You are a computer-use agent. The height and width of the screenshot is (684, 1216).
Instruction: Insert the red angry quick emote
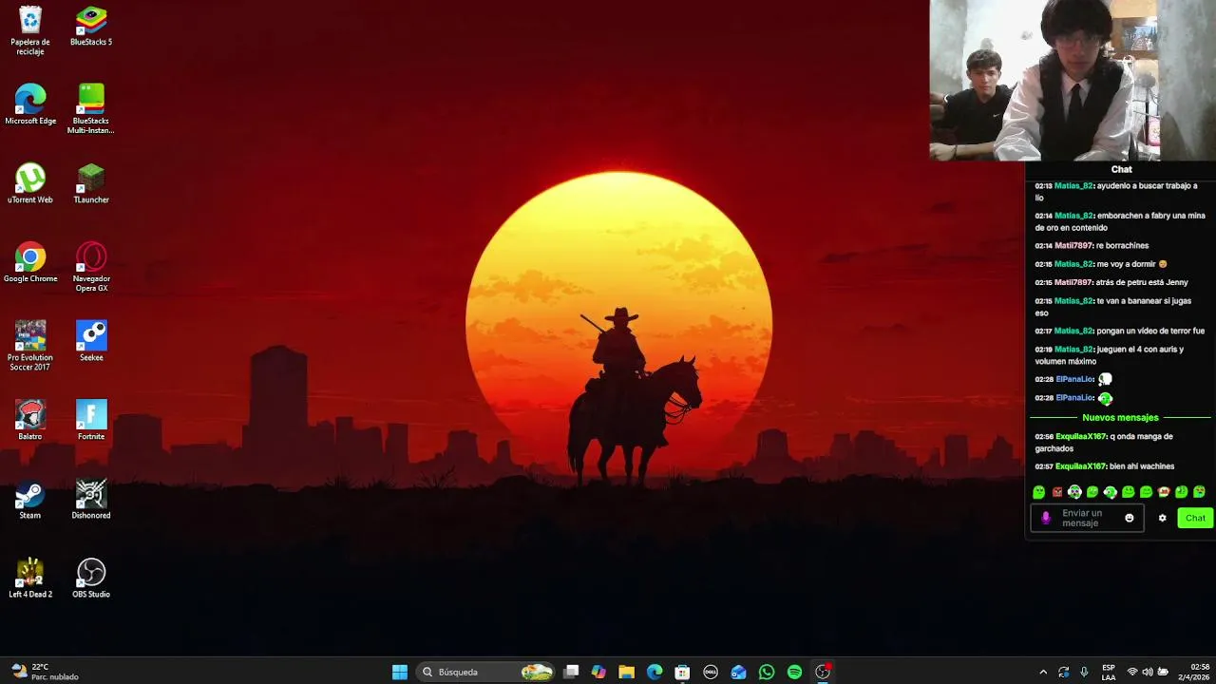1056,492
